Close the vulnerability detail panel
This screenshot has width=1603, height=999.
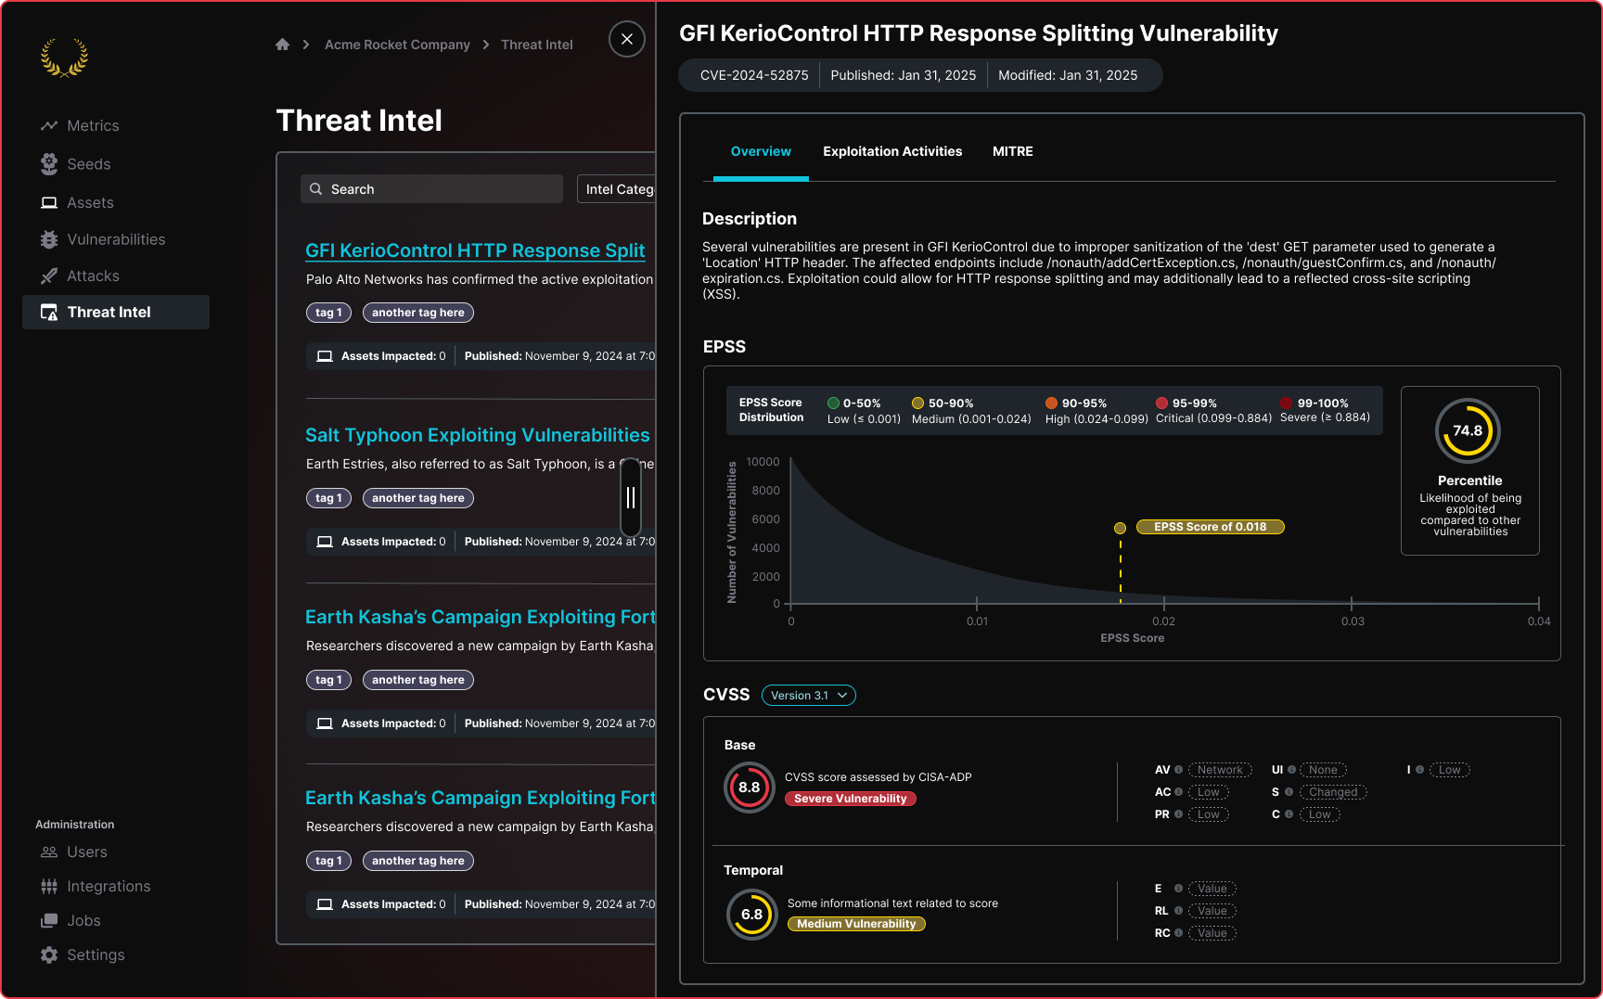pos(627,39)
